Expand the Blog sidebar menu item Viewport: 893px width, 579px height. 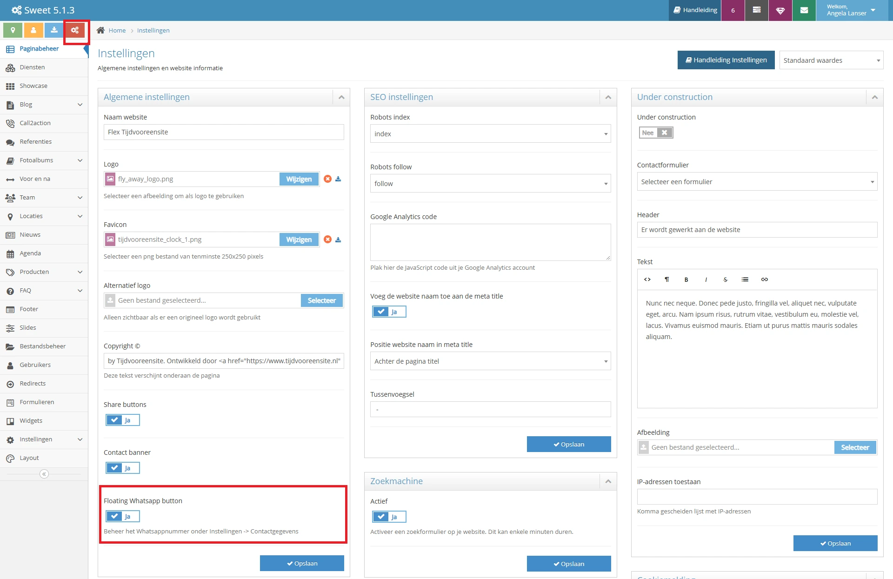coord(44,105)
